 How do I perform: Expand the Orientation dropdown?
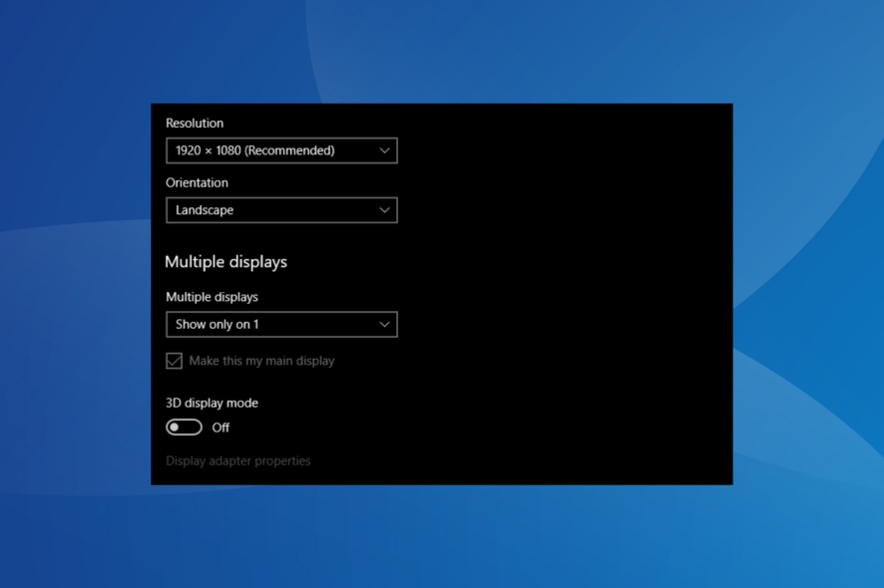coord(280,210)
